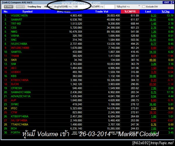Screen dimensions: 175x146
Task: Select symbol TTA01C1408A
Action: [x=20, y=124]
